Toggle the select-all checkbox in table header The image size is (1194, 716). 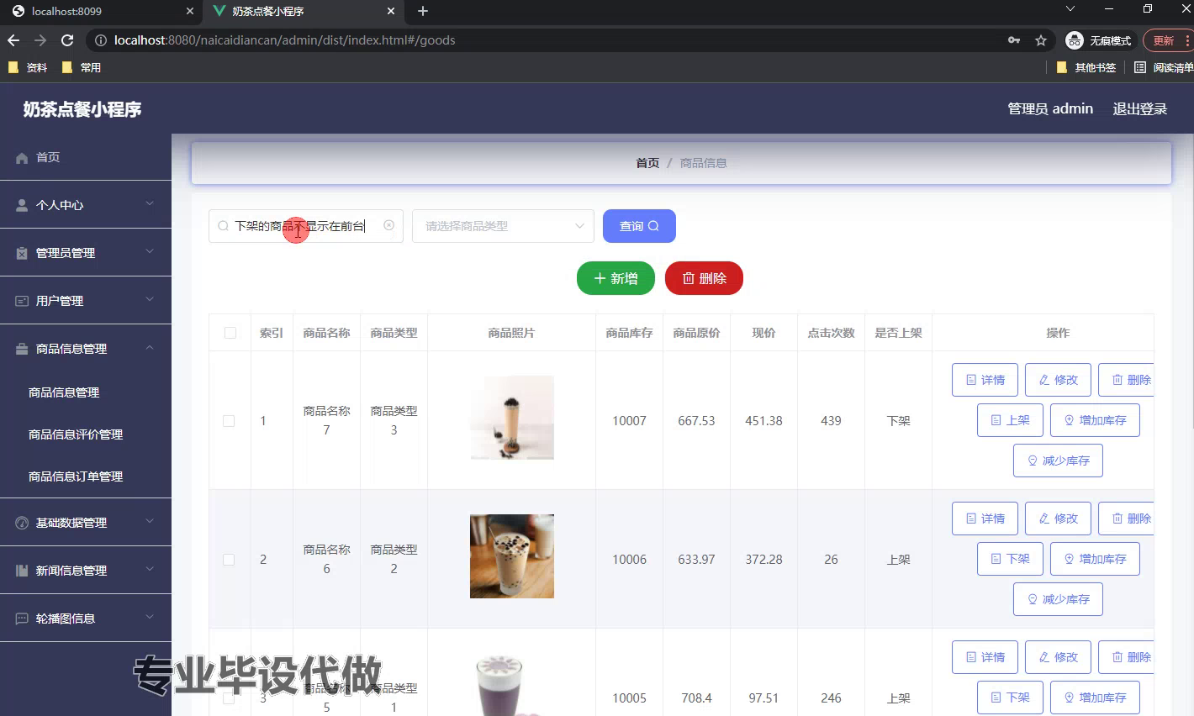point(230,333)
